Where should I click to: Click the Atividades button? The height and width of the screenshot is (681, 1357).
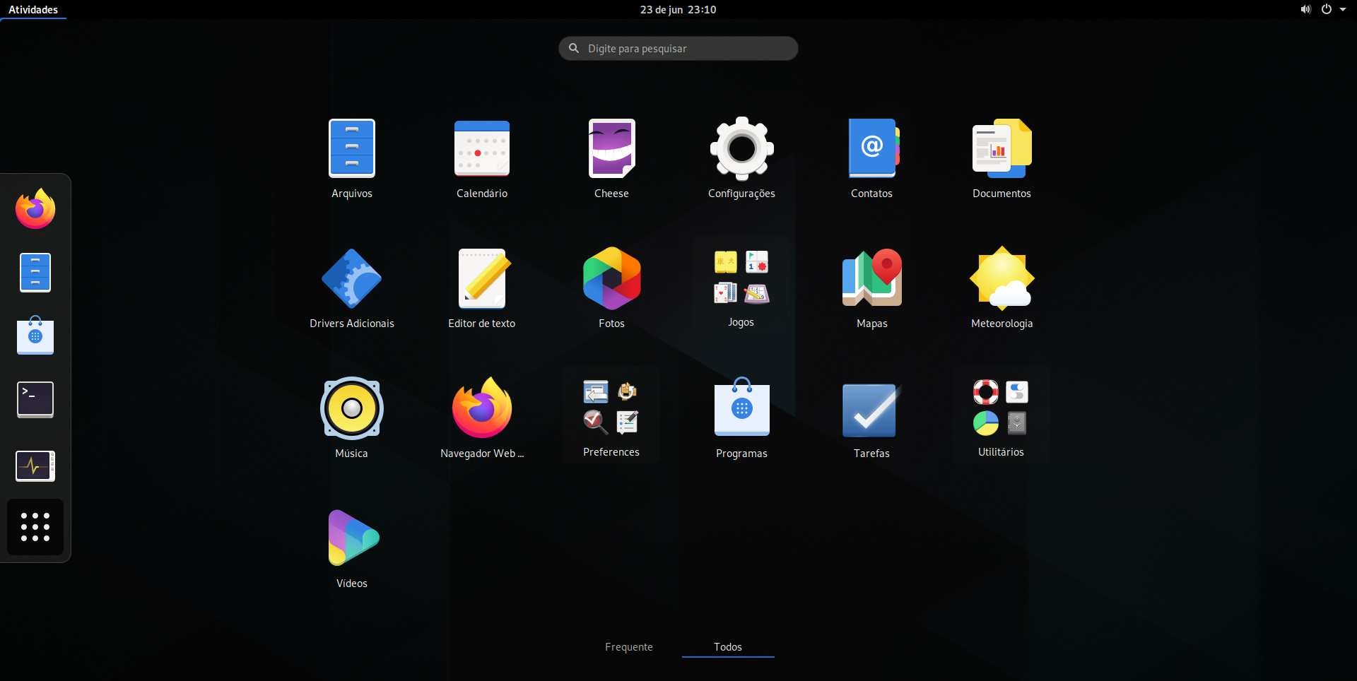click(x=33, y=10)
